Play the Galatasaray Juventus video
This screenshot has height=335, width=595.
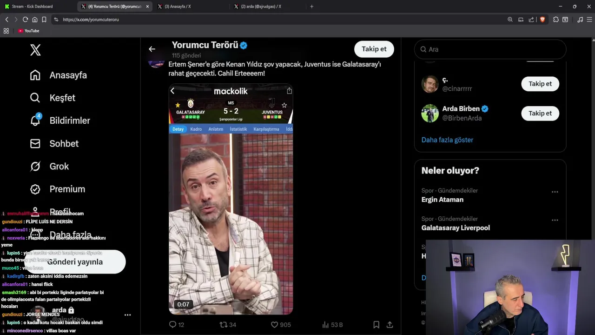pyautogui.click(x=231, y=199)
